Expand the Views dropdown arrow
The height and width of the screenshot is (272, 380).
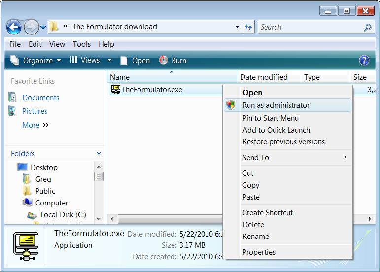pyautogui.click(x=109, y=60)
